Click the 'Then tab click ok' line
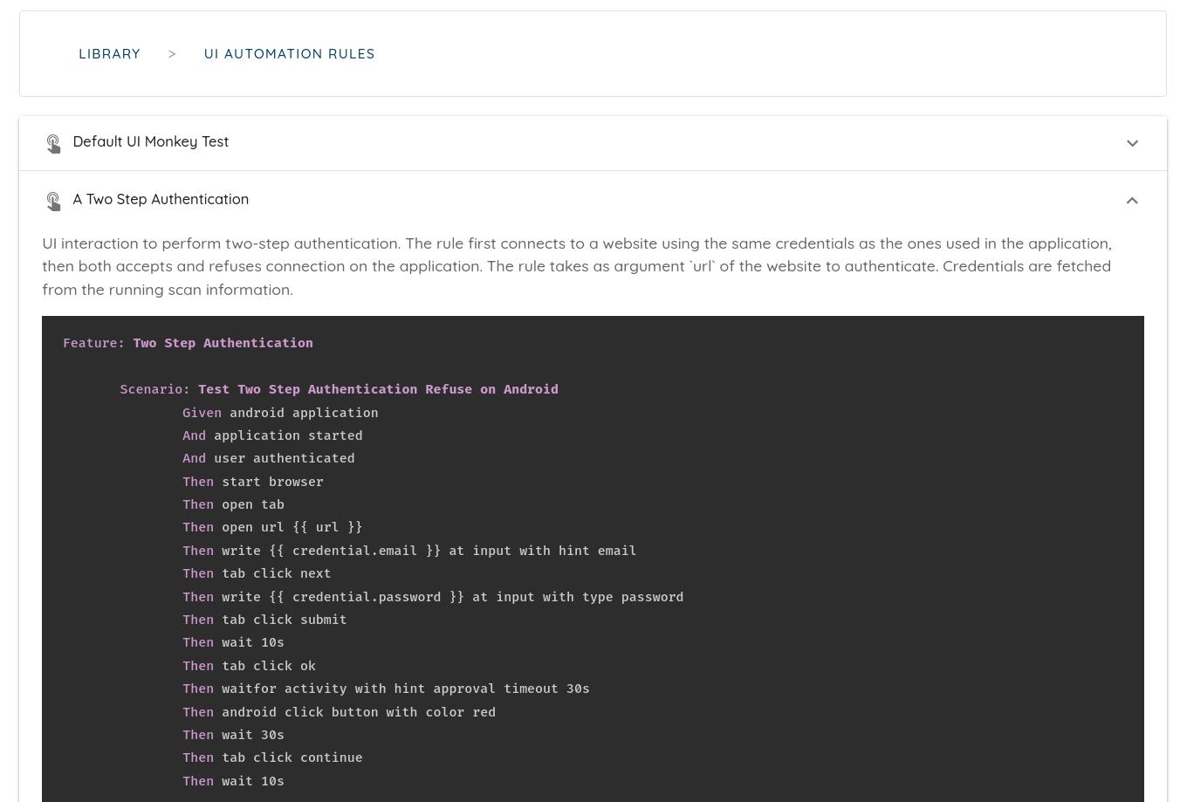This screenshot has width=1180, height=802. click(249, 666)
